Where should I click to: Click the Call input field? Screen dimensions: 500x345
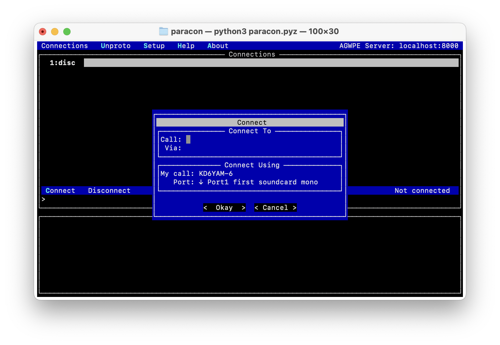(263, 139)
